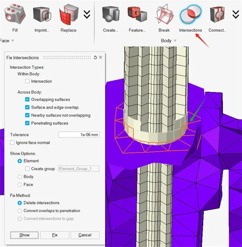Open the Imprint tool
Screen dimensions: 242x247
[42, 14]
